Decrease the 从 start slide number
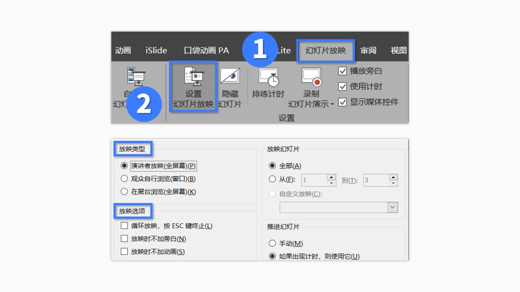The image size is (520, 292). tap(331, 183)
